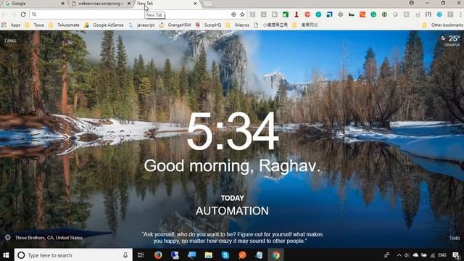
Task: Open Task View in the taskbar
Action: point(141,254)
